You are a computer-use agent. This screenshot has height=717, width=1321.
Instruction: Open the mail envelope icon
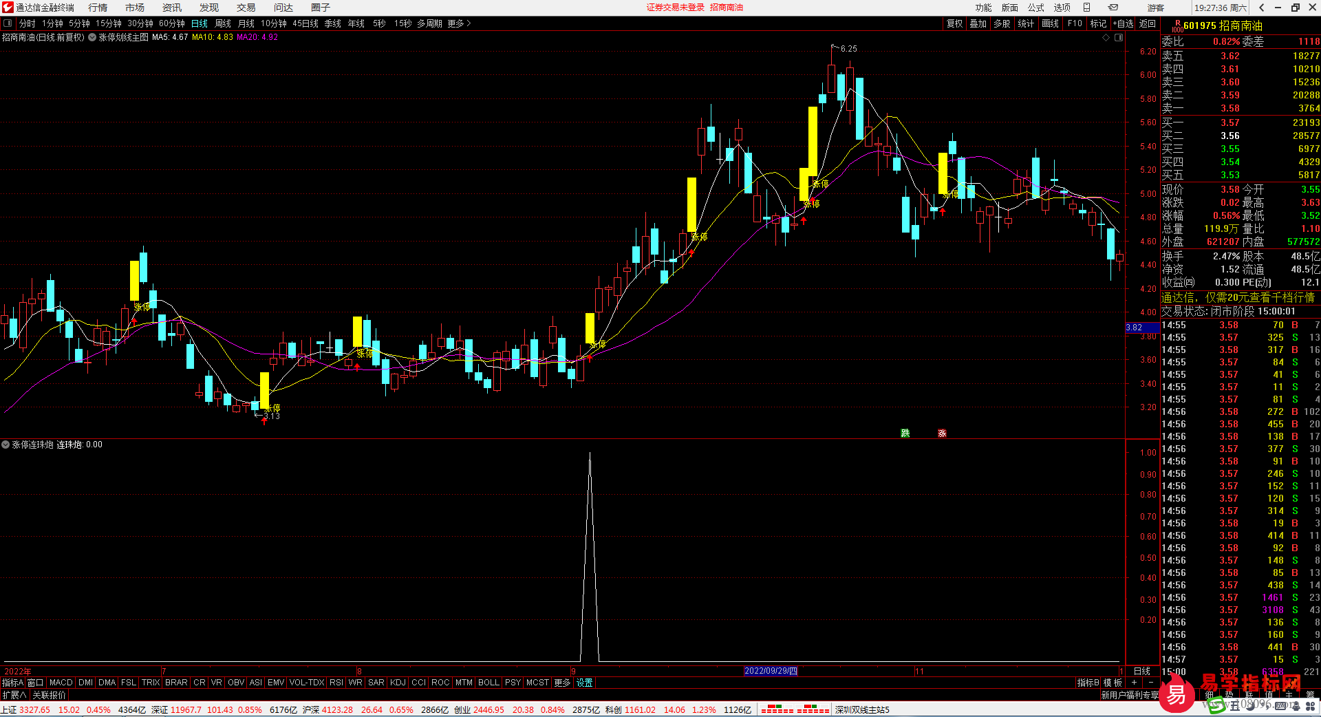coord(1113,8)
